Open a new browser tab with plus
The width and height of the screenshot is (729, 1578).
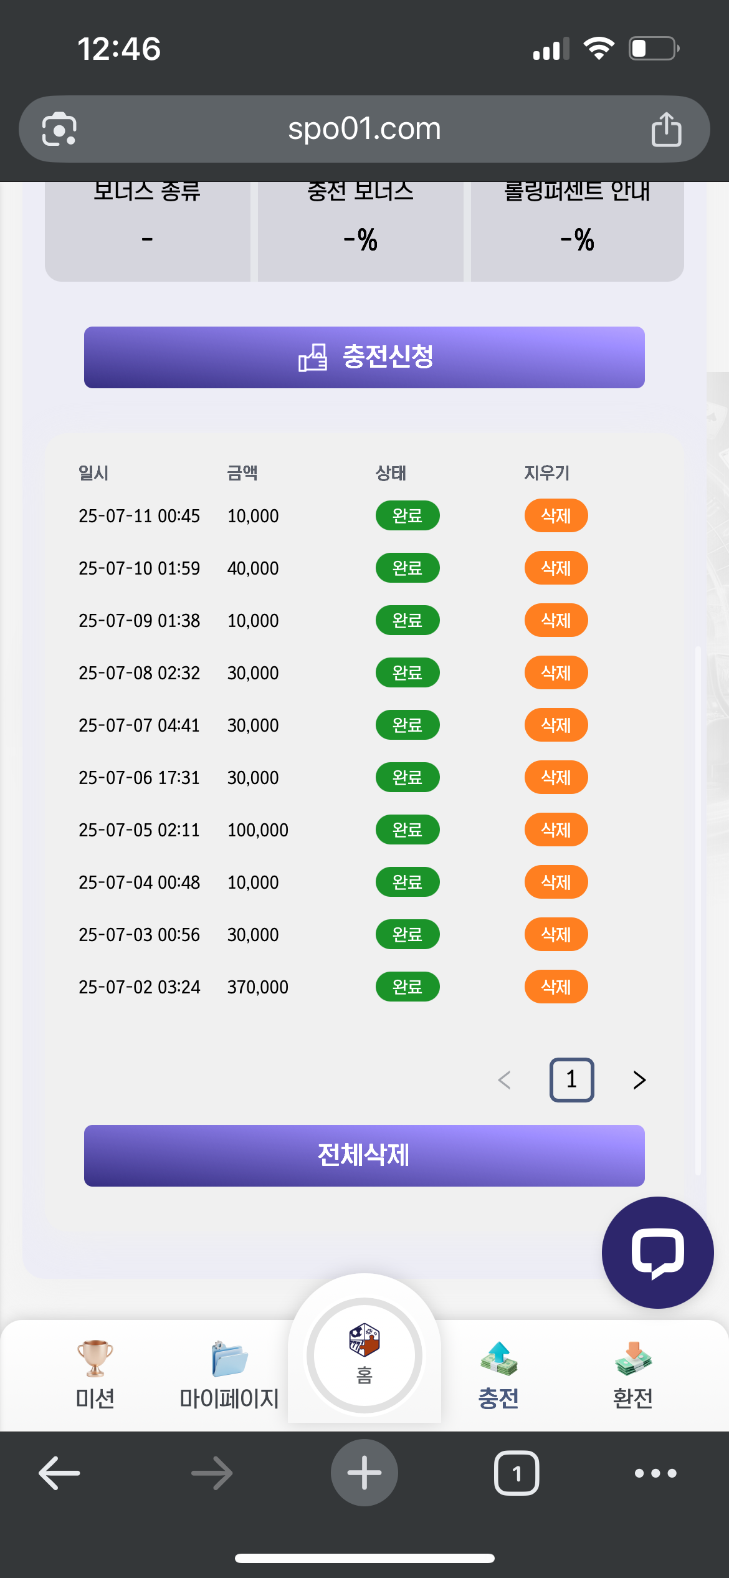pyautogui.click(x=364, y=1473)
